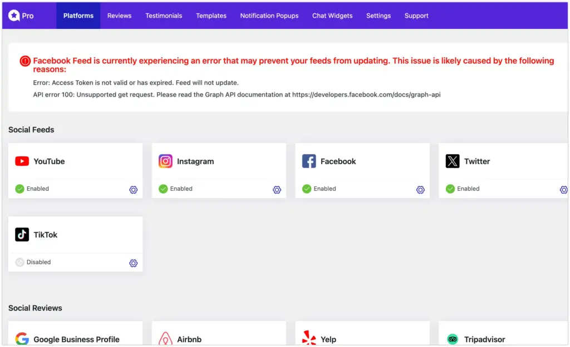Click the Google Business Profile title
Viewport: 570px width, 347px height.
point(76,339)
